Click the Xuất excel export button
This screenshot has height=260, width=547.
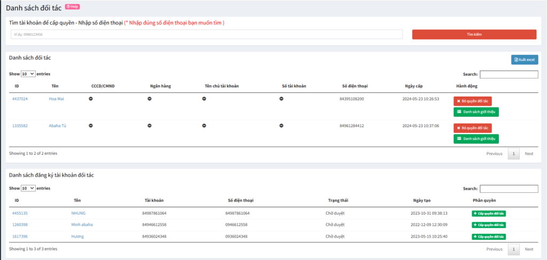tap(524, 60)
